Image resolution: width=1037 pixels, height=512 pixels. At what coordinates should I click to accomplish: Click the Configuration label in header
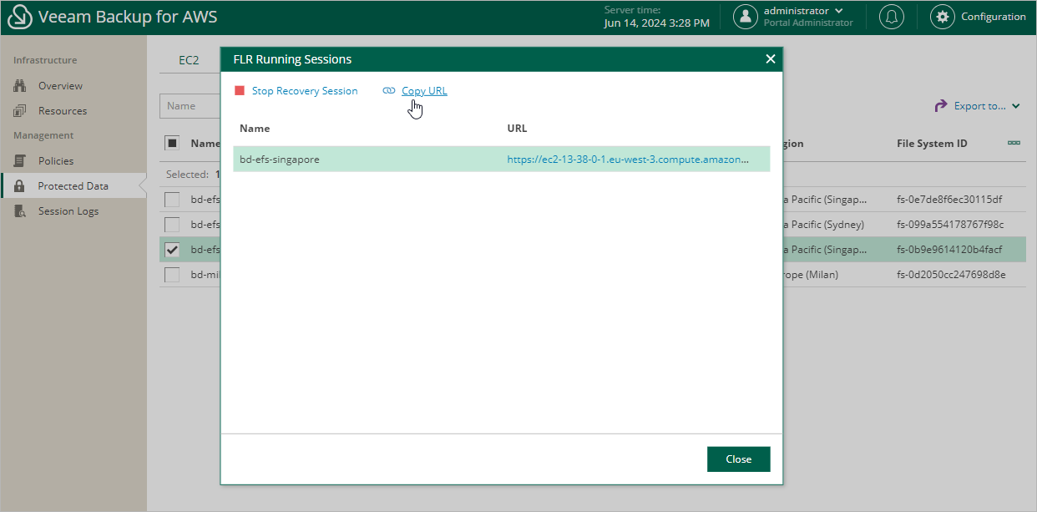click(x=994, y=17)
